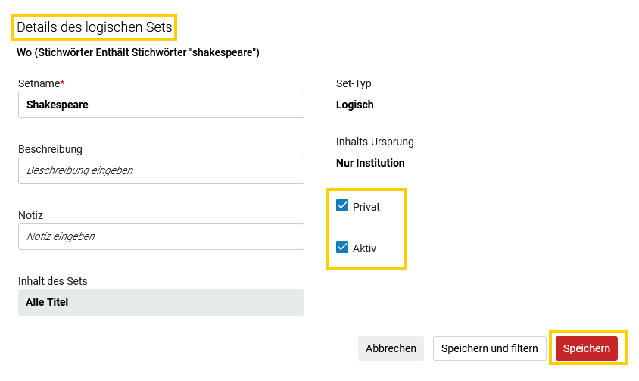
Task: Choose Speichern und filtern
Action: [x=489, y=348]
